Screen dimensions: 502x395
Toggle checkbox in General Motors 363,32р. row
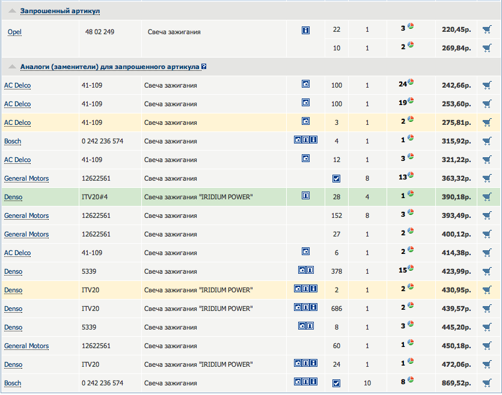pyautogui.click(x=336, y=179)
